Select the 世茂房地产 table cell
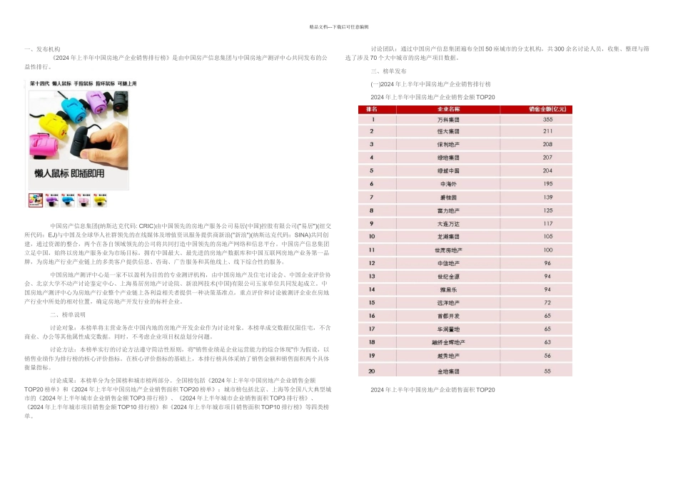The height and width of the screenshot is (479, 678). [448, 250]
